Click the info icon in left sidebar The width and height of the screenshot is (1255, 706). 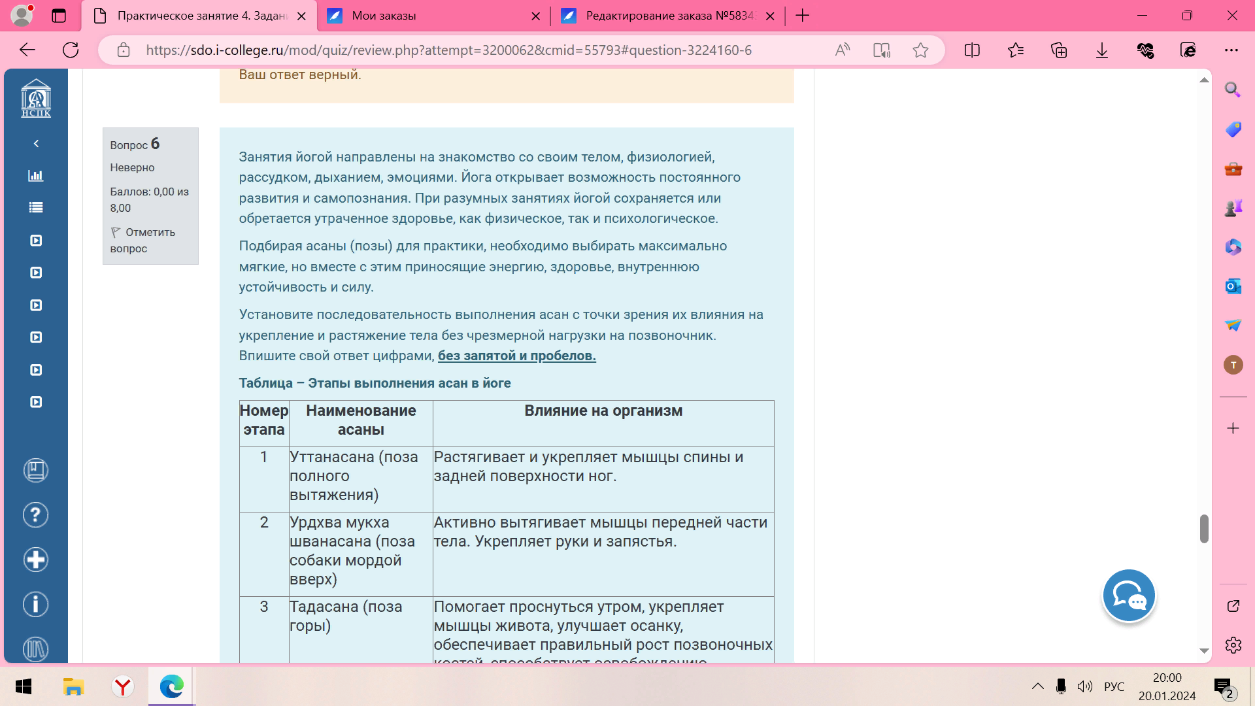[x=35, y=604]
